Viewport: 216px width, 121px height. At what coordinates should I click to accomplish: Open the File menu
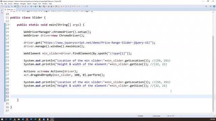tap(2, 4)
